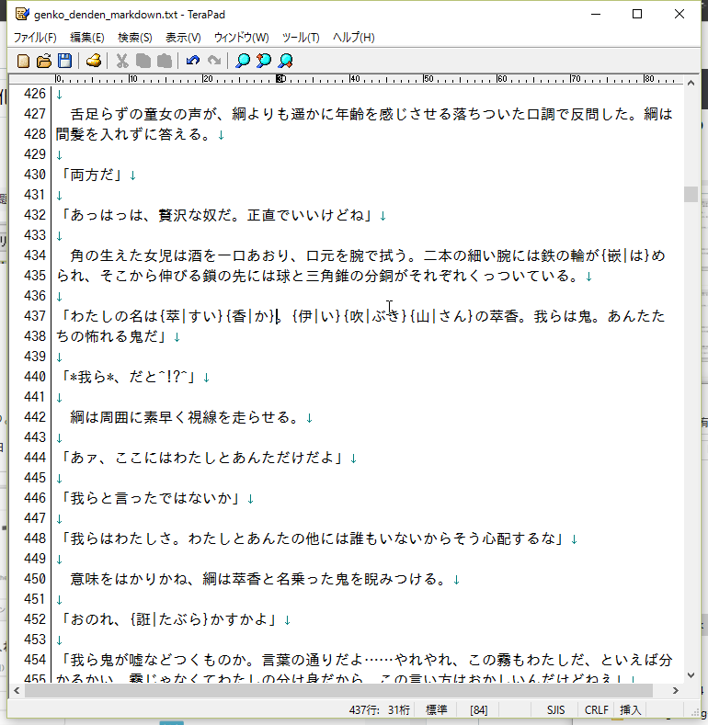Paste with the clipboard icon

tap(165, 61)
